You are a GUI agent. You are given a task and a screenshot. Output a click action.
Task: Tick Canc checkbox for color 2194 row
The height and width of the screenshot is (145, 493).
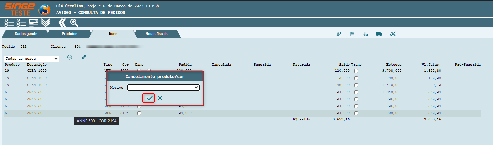tap(139, 113)
